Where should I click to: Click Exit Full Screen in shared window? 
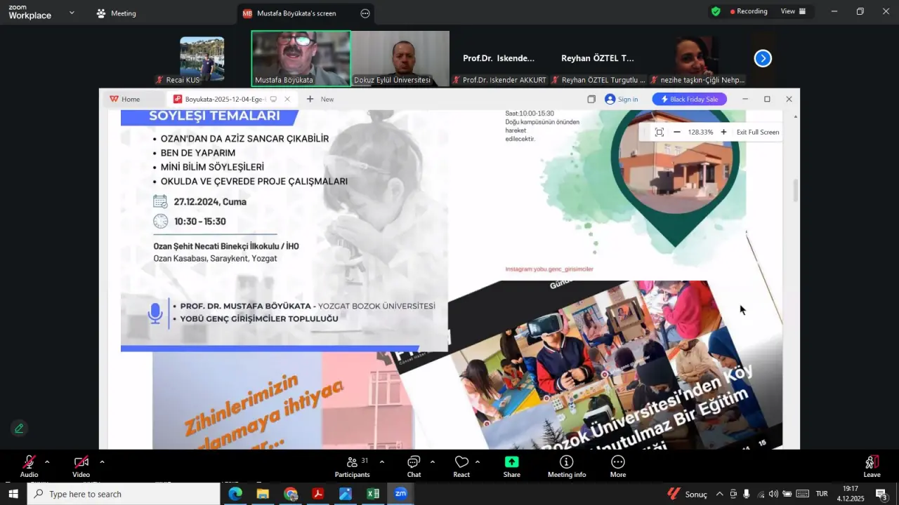click(757, 132)
